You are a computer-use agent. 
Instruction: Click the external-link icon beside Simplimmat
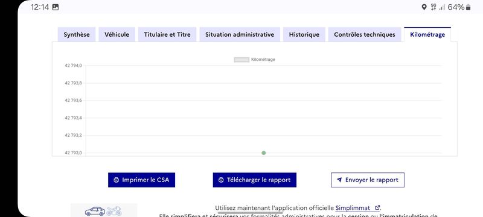point(377,208)
